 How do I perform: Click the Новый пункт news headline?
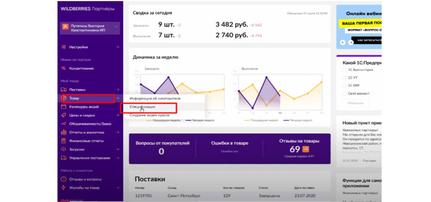[x=362, y=123]
